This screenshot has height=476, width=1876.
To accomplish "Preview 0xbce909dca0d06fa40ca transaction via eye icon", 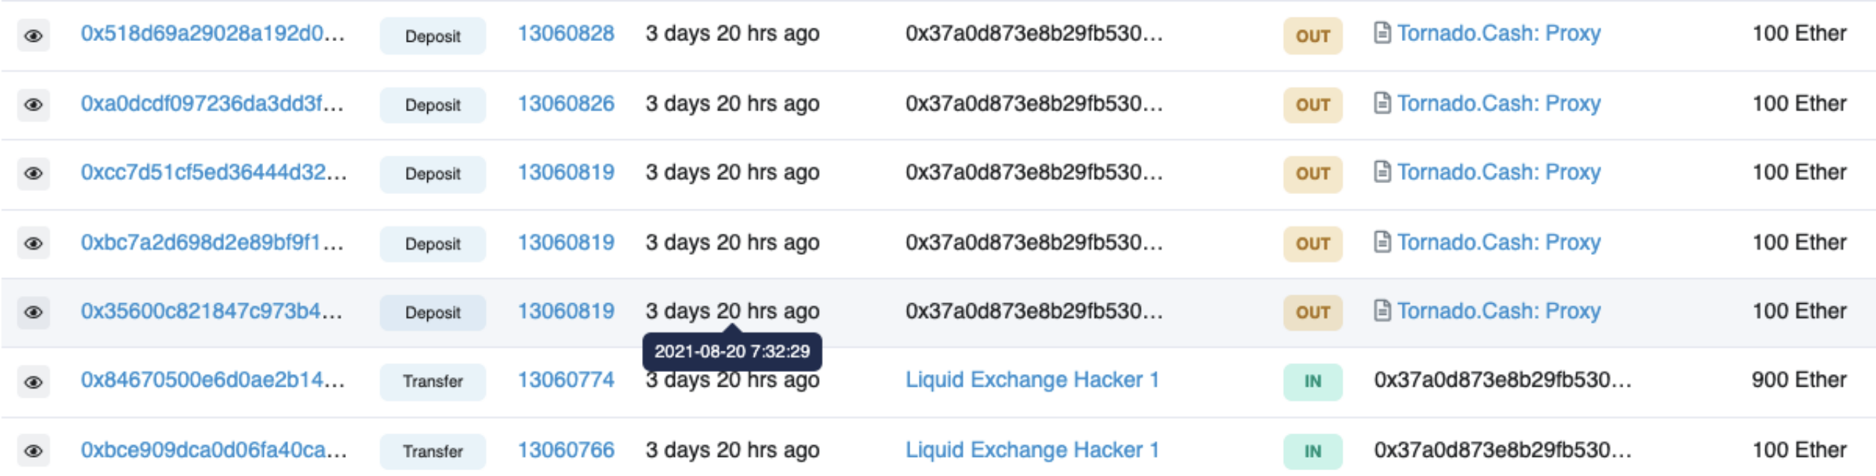I will (33, 451).
